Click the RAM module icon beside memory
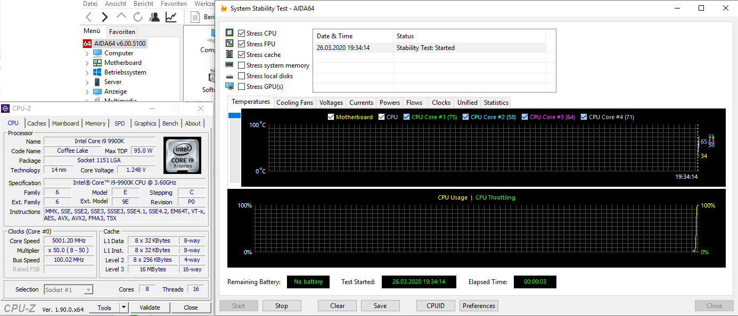Screen dimensions: 738x316 point(229,65)
